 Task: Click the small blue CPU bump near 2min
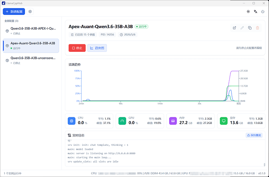[88, 100]
